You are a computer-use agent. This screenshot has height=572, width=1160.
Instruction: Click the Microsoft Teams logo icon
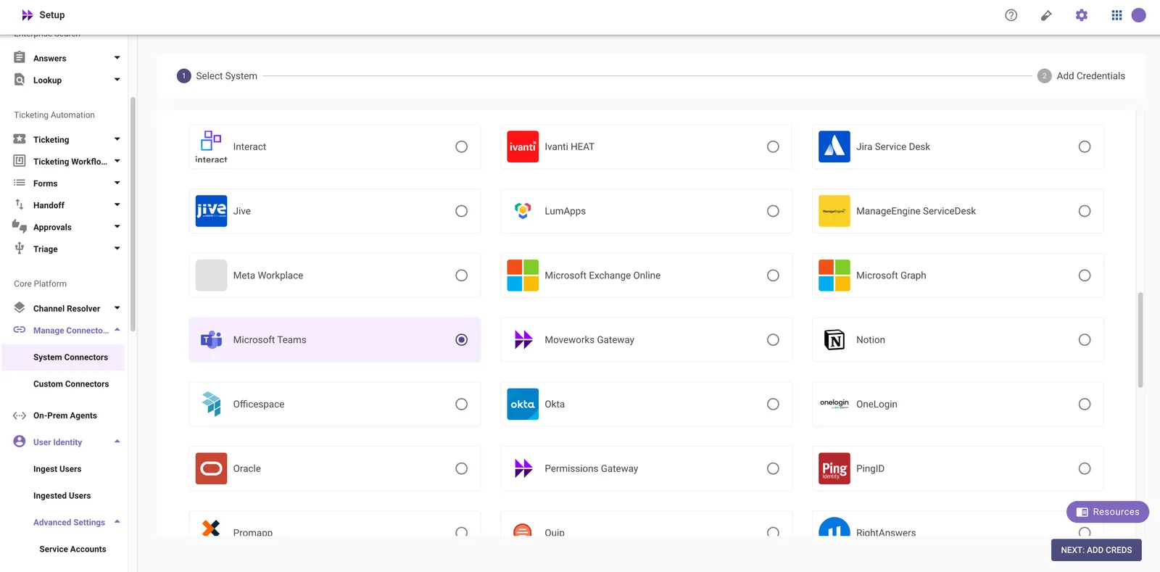coord(211,340)
